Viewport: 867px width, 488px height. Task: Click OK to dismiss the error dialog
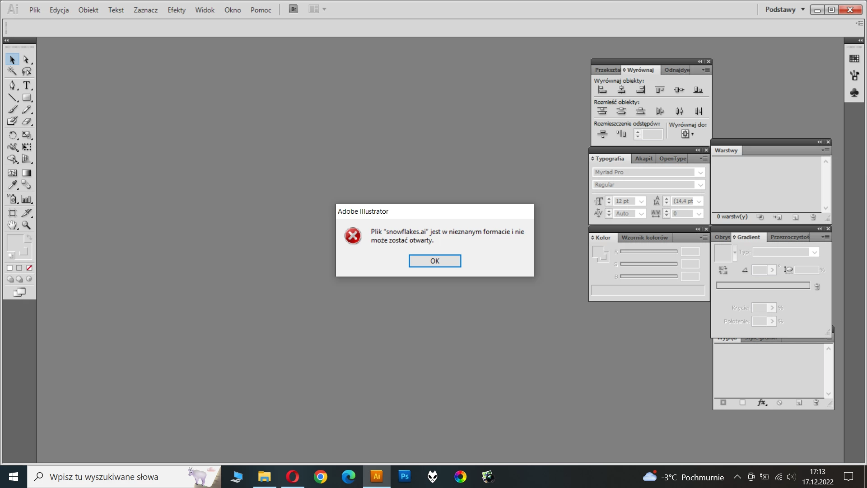tap(434, 261)
